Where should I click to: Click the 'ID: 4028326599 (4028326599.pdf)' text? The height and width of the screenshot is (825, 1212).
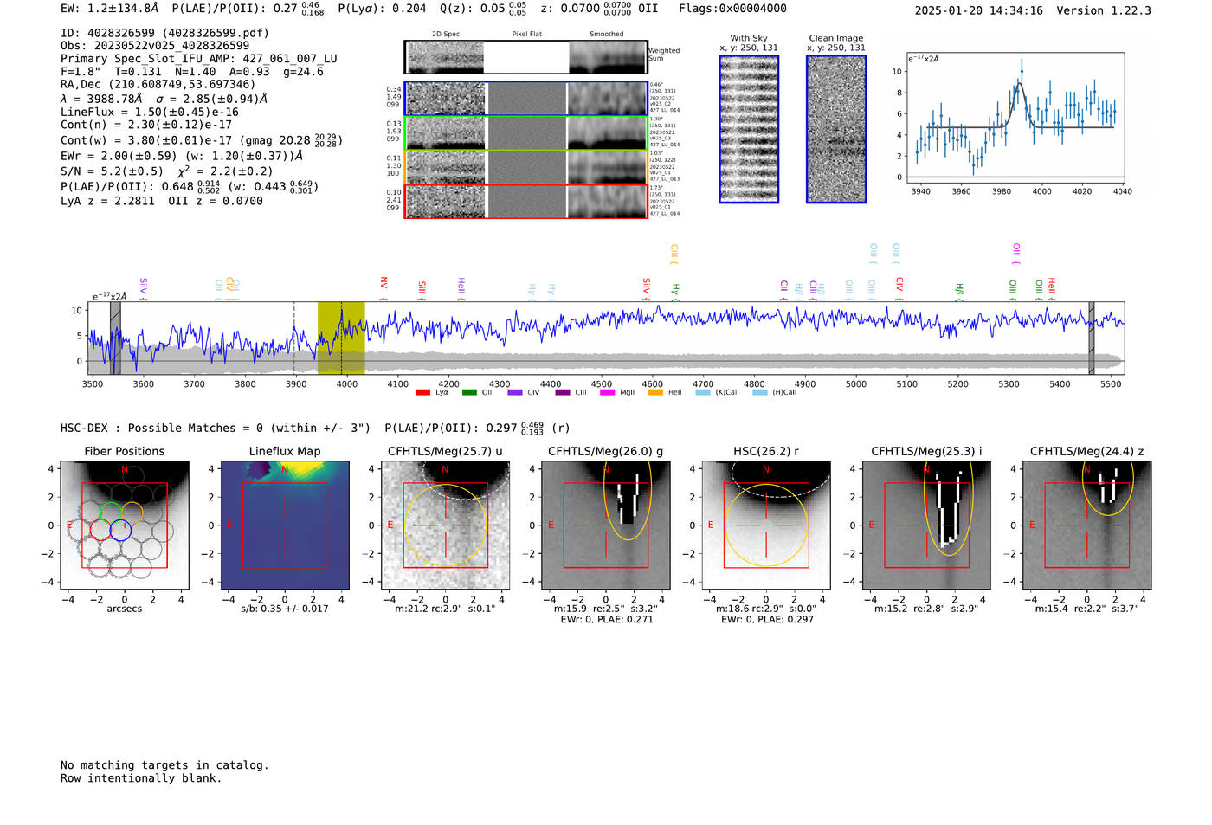[164, 33]
